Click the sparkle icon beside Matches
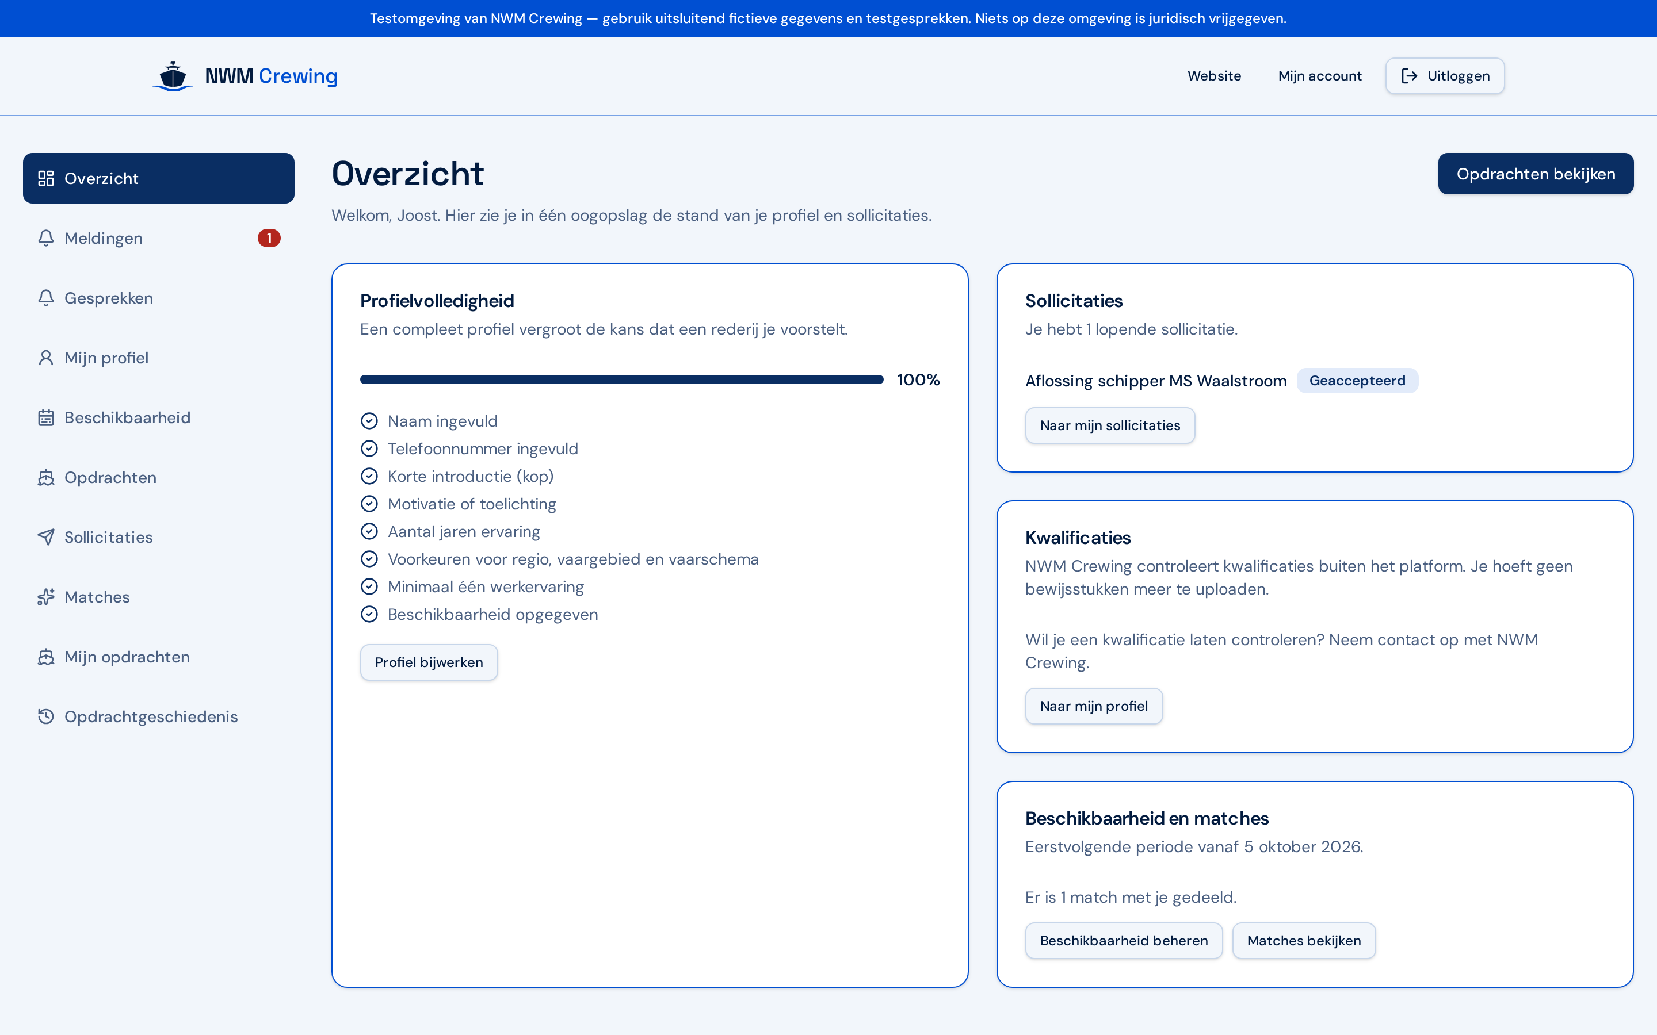1657x1035 pixels. pos(46,597)
